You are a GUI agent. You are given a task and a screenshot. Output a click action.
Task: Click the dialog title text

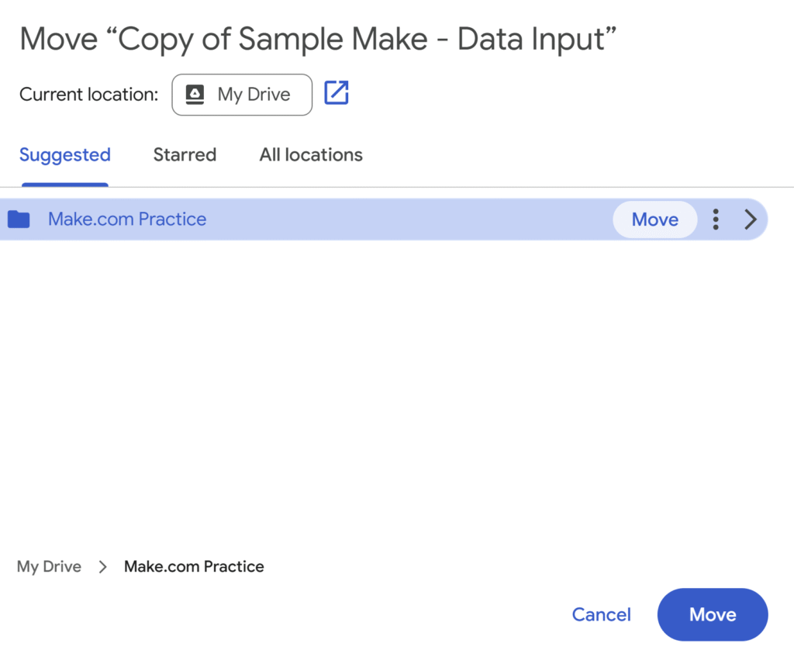(x=318, y=39)
